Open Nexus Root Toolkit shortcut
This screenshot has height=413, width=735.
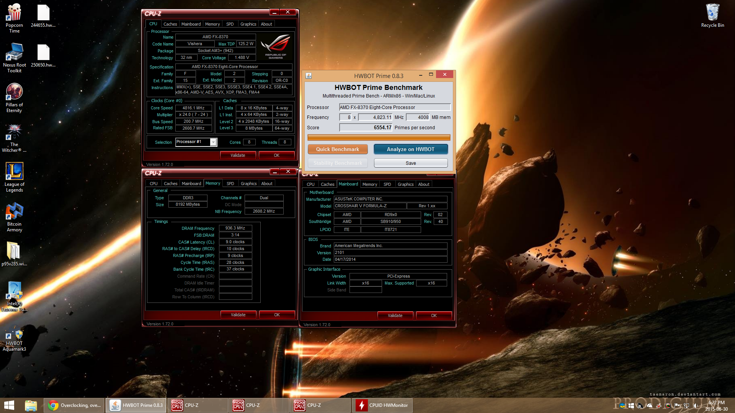point(14,58)
